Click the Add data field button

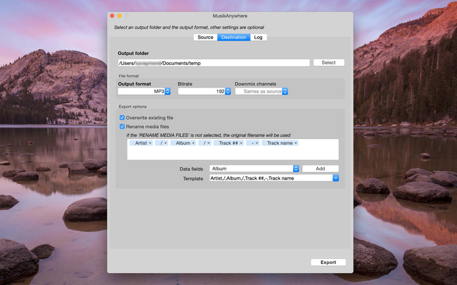pyautogui.click(x=320, y=169)
